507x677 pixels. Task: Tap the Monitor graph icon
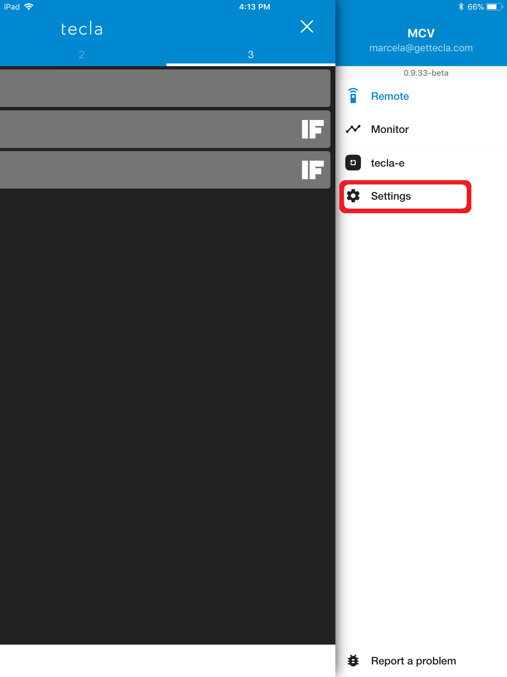[353, 129]
